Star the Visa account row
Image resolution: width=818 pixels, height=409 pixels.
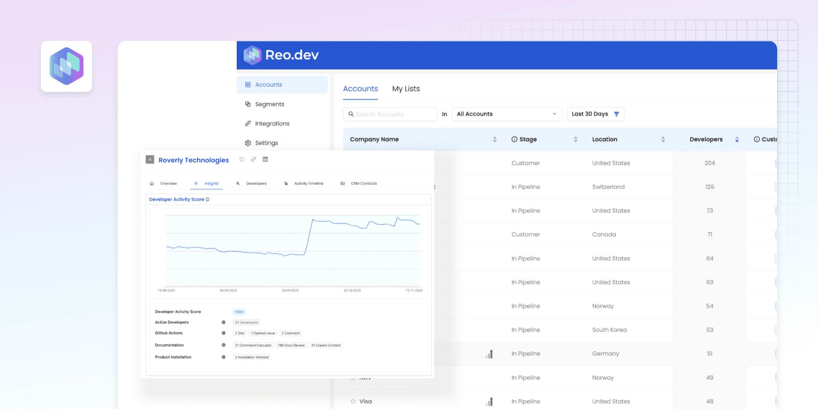(x=353, y=401)
